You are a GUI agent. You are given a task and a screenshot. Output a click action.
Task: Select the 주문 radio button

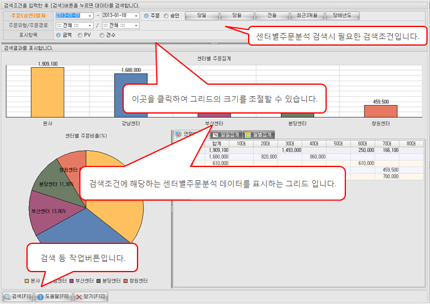tap(146, 16)
